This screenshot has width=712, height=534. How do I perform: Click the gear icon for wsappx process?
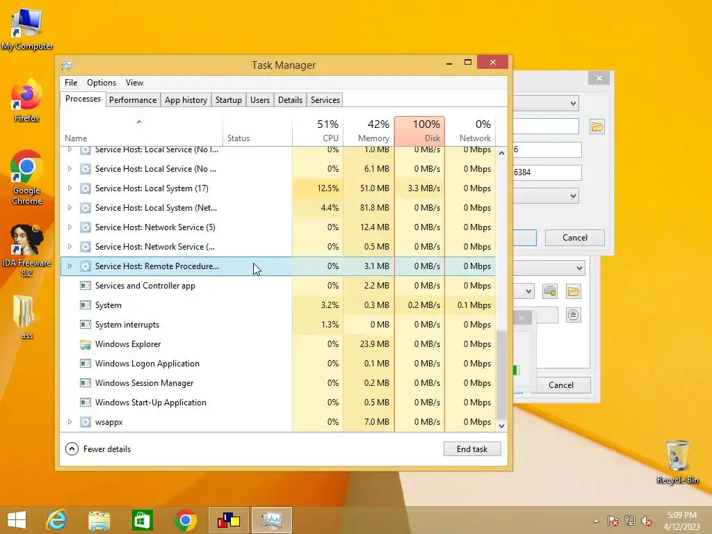click(85, 422)
